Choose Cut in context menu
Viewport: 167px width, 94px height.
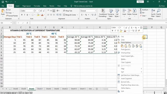point(122,37)
